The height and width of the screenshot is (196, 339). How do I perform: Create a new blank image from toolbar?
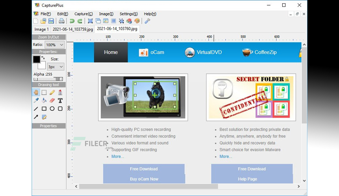click(36, 21)
